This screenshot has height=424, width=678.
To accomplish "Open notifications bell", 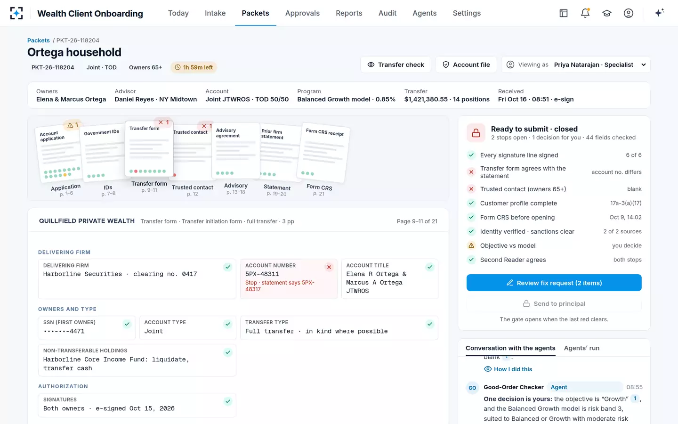I will (585, 13).
